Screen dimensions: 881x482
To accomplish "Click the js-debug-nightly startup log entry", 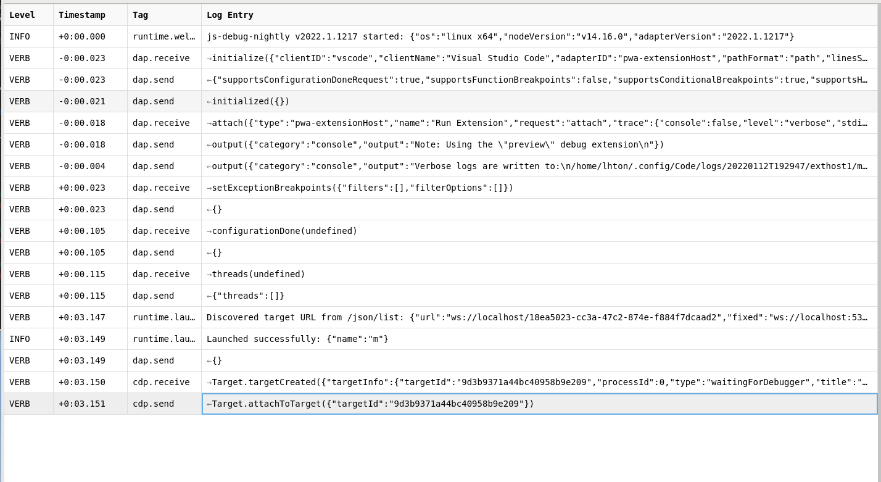I will (432, 36).
